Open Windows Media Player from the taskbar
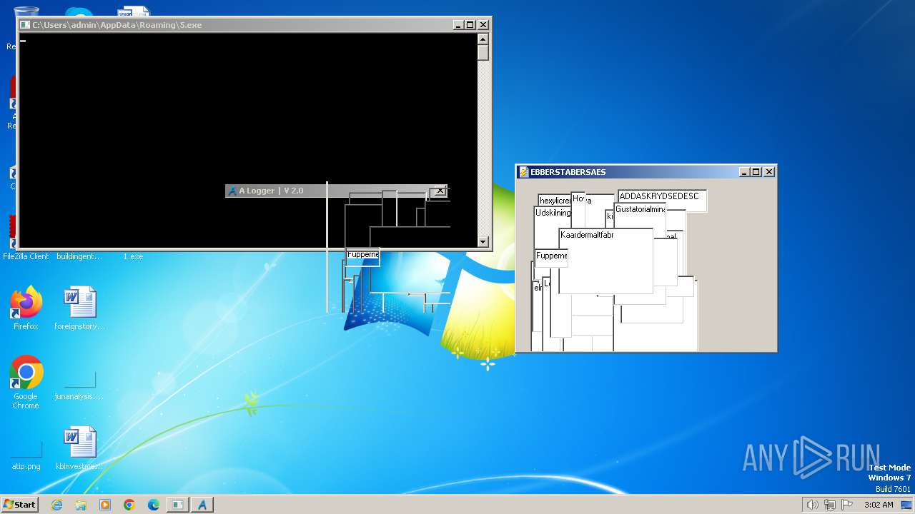 tap(105, 505)
